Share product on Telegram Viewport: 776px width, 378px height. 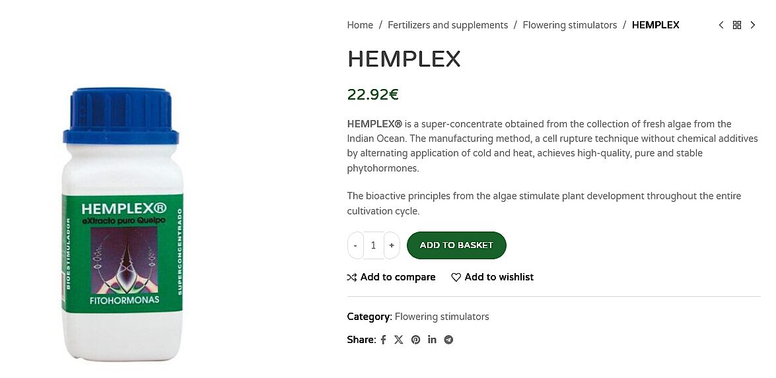pos(448,340)
